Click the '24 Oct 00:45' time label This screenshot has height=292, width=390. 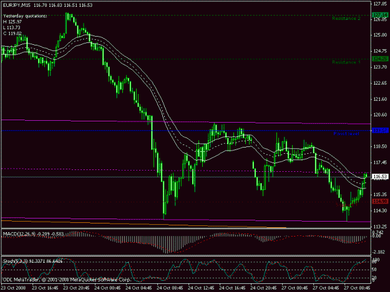pos(107,288)
